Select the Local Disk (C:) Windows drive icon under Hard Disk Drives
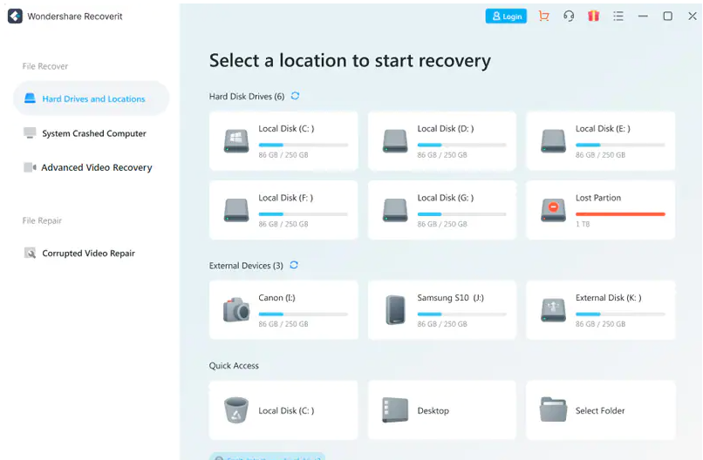 click(236, 141)
